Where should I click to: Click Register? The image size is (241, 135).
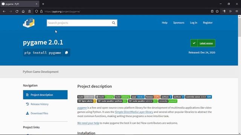pyautogui.click(x=207, y=22)
